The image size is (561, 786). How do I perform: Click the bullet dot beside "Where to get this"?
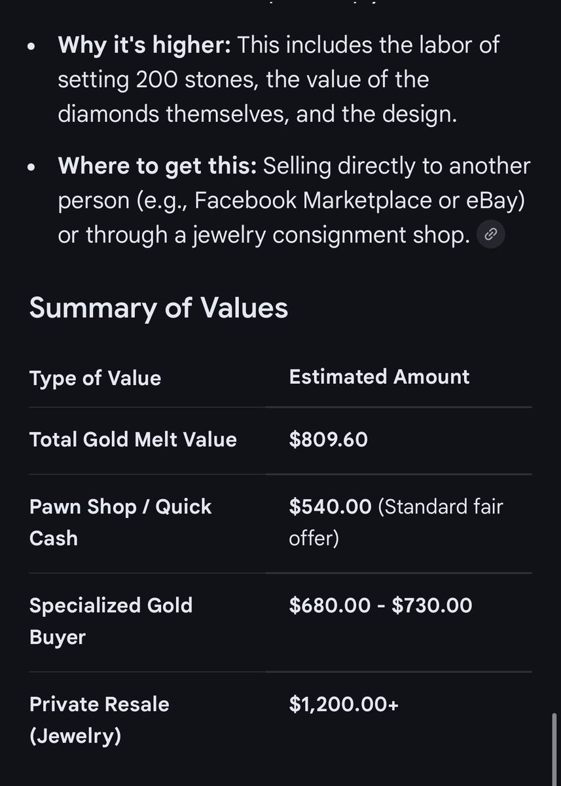coord(31,168)
